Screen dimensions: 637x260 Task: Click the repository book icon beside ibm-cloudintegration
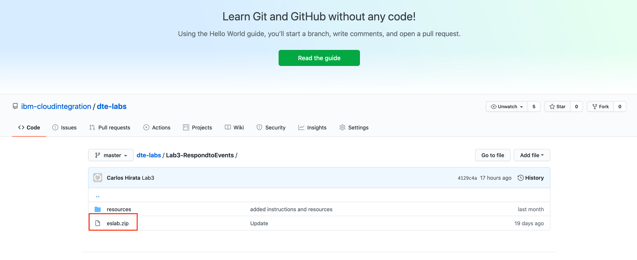15,106
